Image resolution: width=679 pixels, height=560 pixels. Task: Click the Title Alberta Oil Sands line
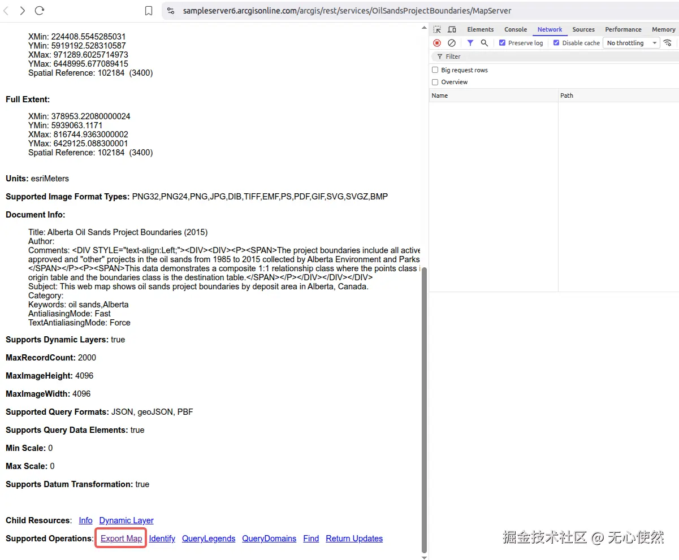click(118, 232)
